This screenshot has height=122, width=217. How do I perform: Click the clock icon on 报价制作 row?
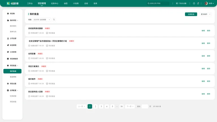tap(29, 84)
